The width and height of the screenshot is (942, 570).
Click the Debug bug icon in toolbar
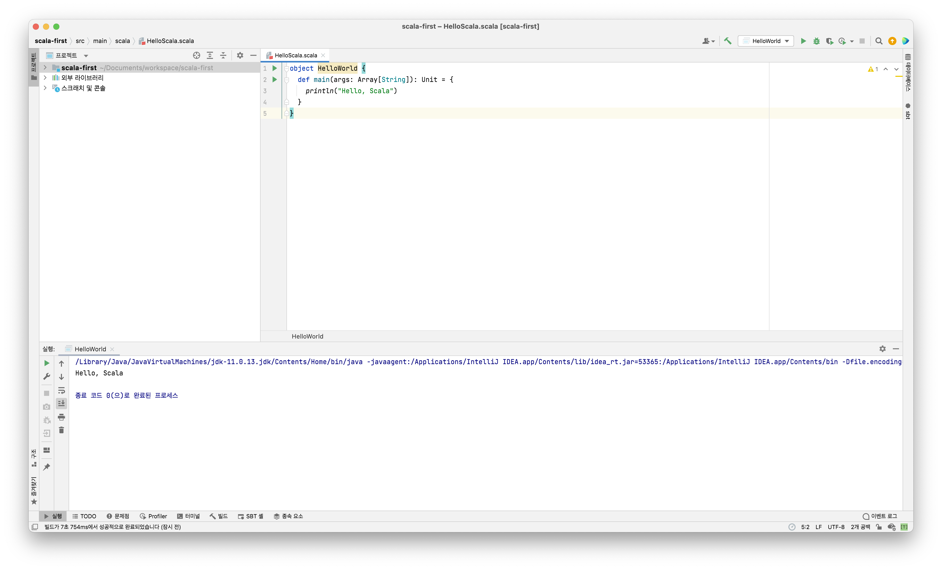816,41
